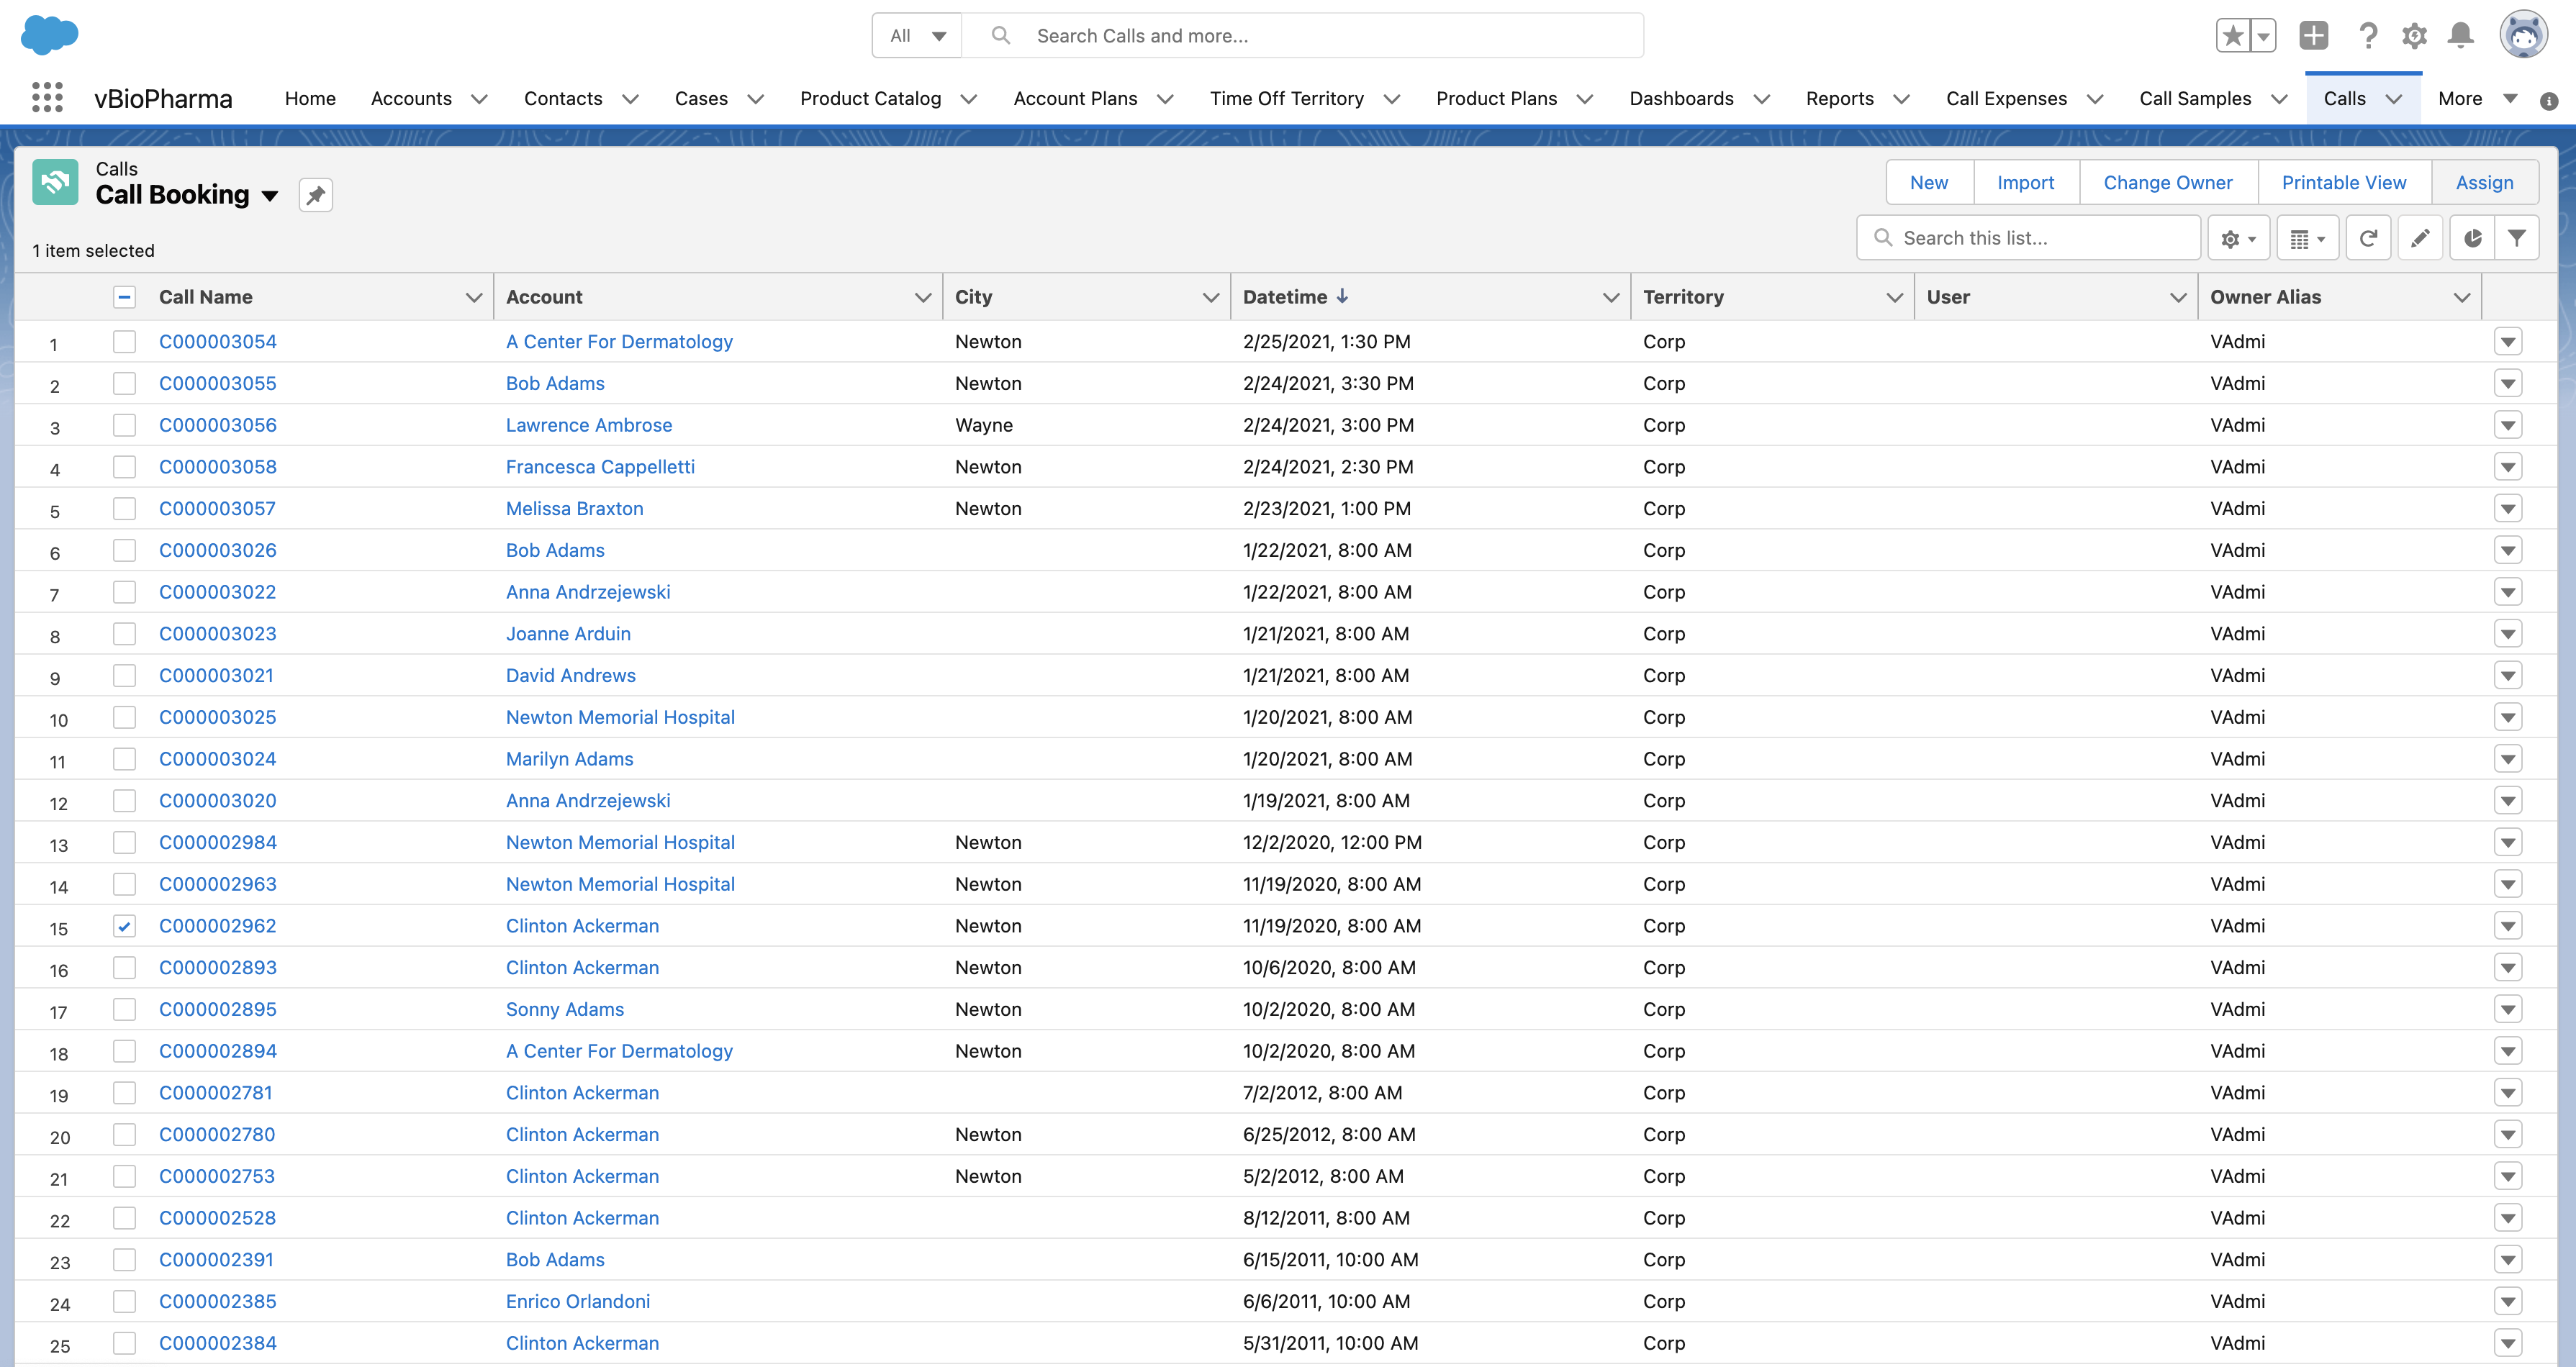The height and width of the screenshot is (1367, 2576).
Task: Toggle the select-all header checkbox
Action: click(124, 296)
